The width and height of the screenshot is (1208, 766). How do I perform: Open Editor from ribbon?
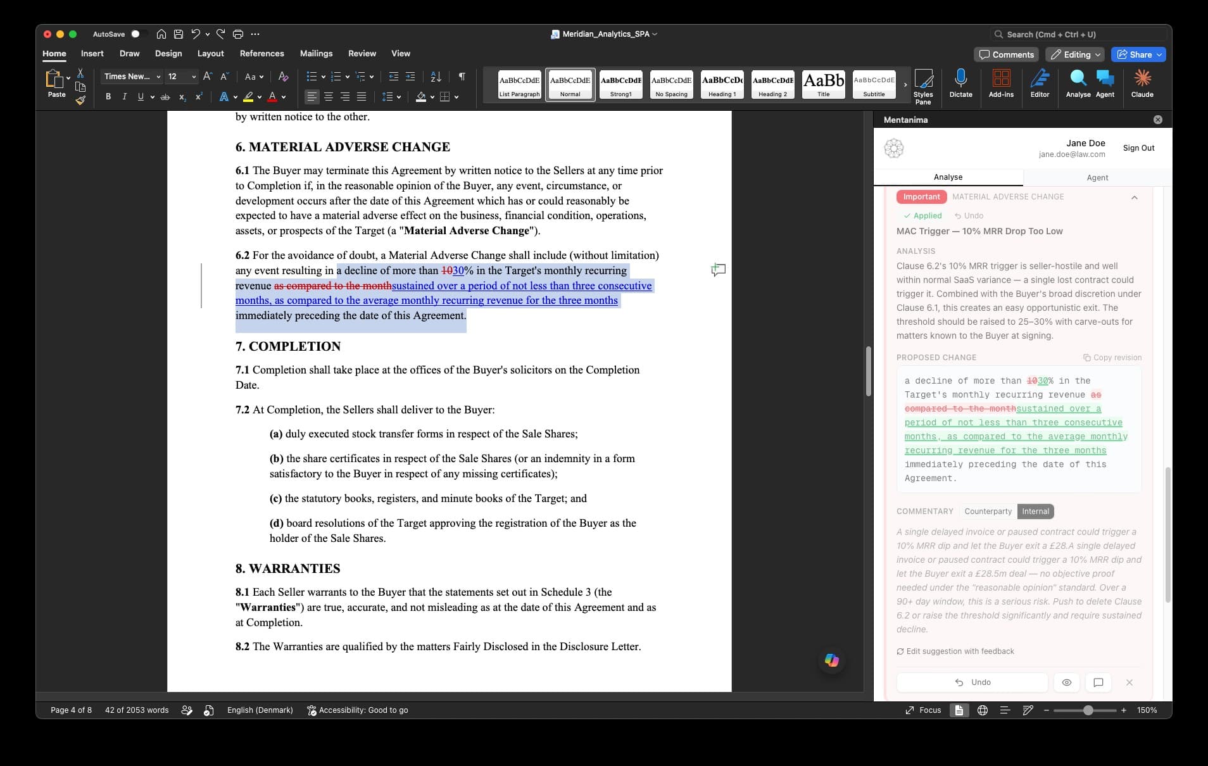(x=1040, y=83)
